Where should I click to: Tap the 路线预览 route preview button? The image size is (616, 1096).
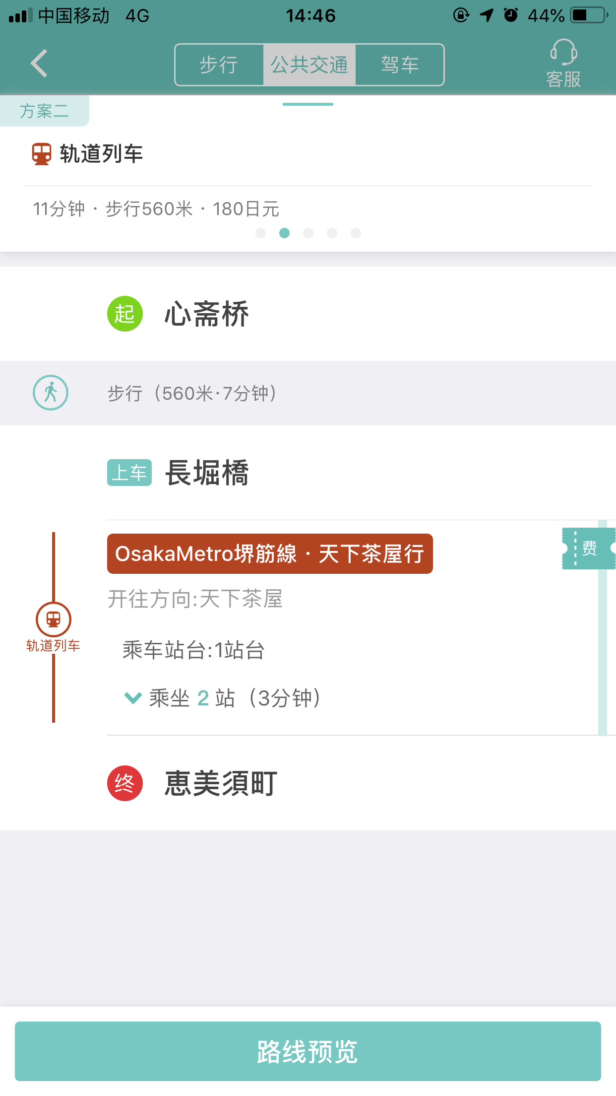point(308,1051)
